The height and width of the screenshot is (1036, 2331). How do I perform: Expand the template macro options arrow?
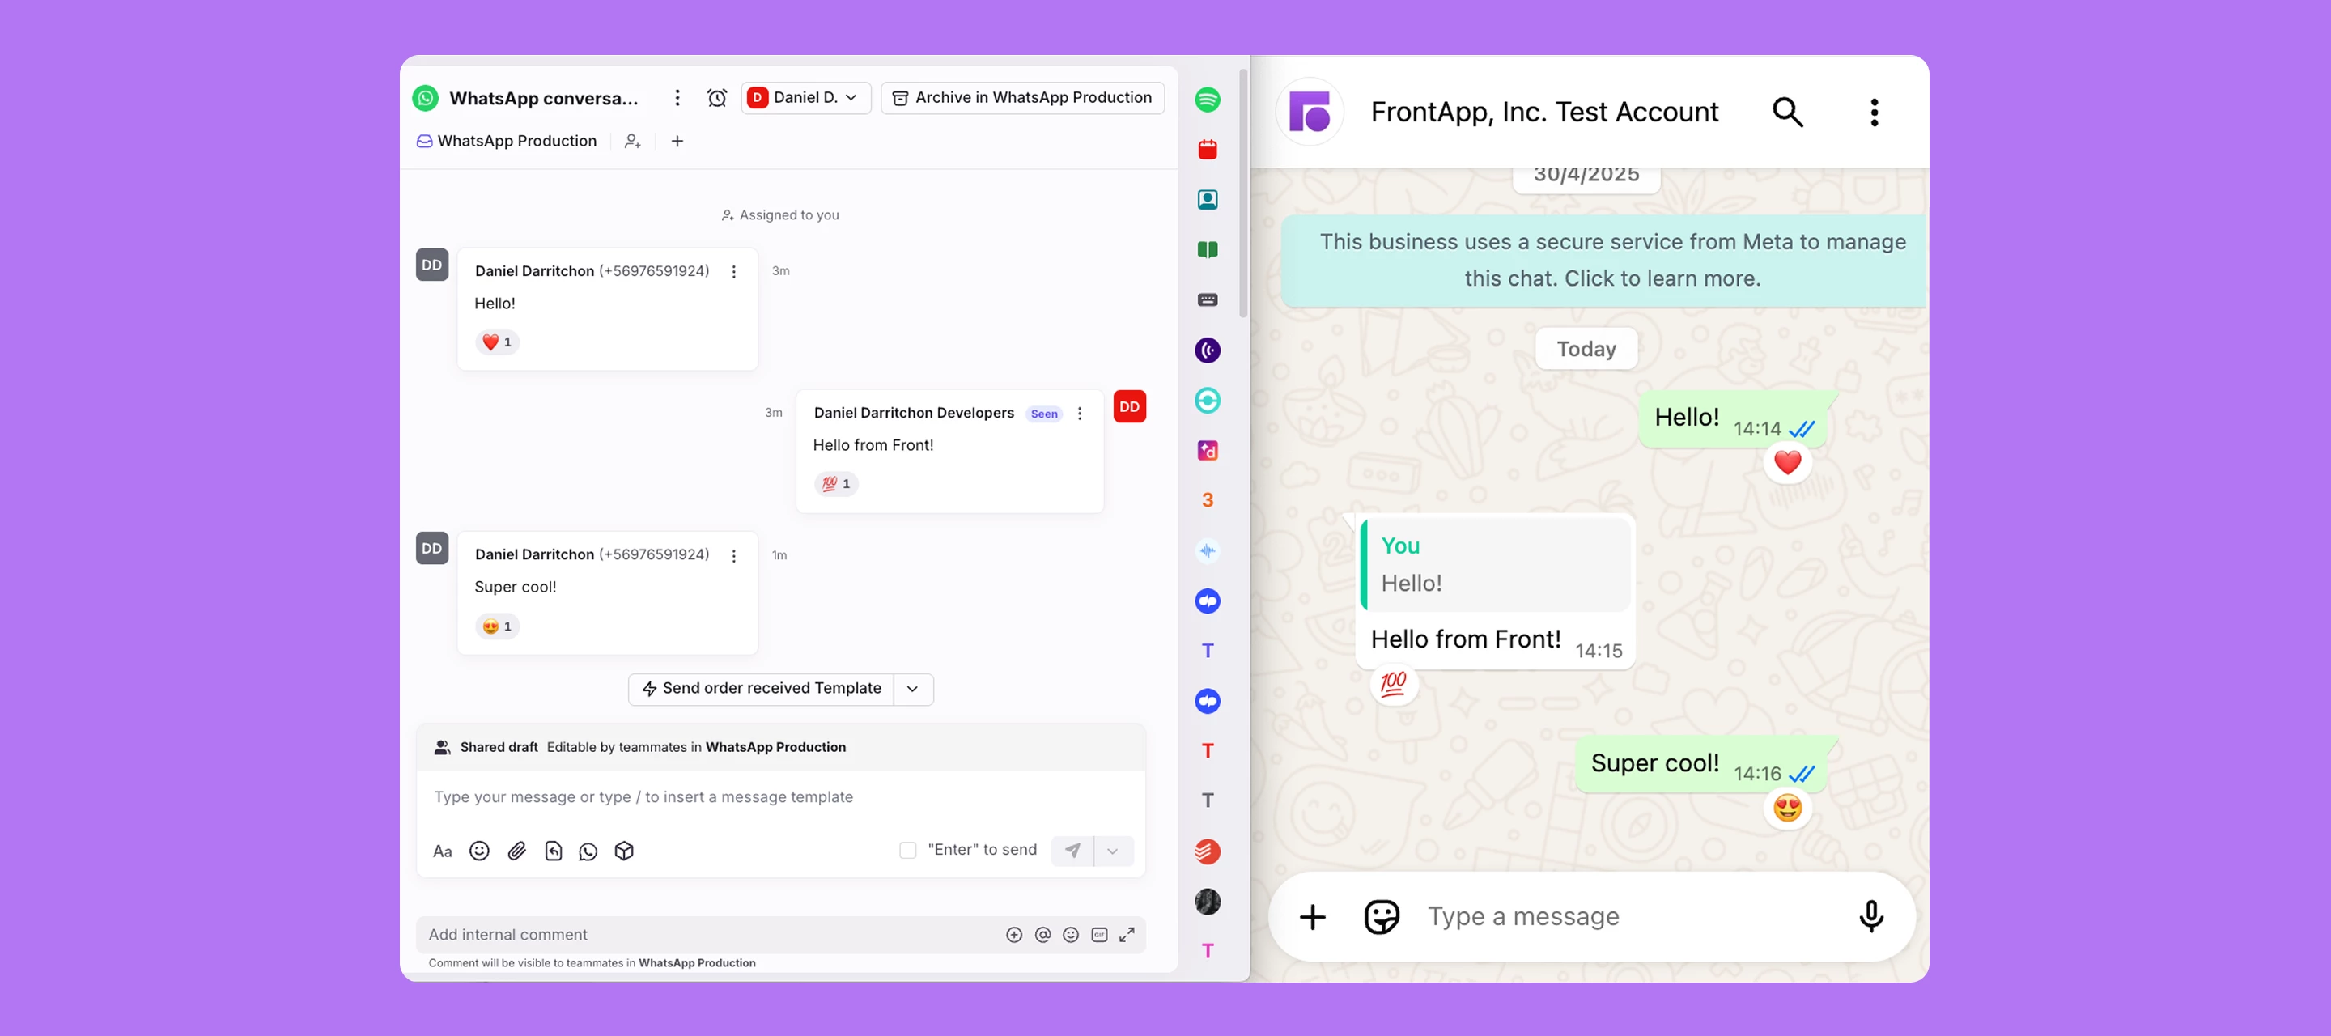point(913,689)
